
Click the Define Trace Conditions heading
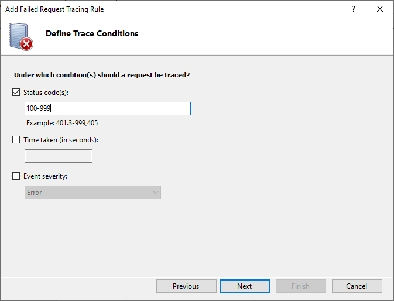click(92, 33)
